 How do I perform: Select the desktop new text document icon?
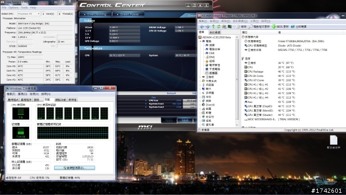coord(334,142)
